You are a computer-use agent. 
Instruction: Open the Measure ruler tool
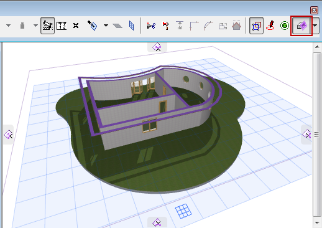pos(62,26)
